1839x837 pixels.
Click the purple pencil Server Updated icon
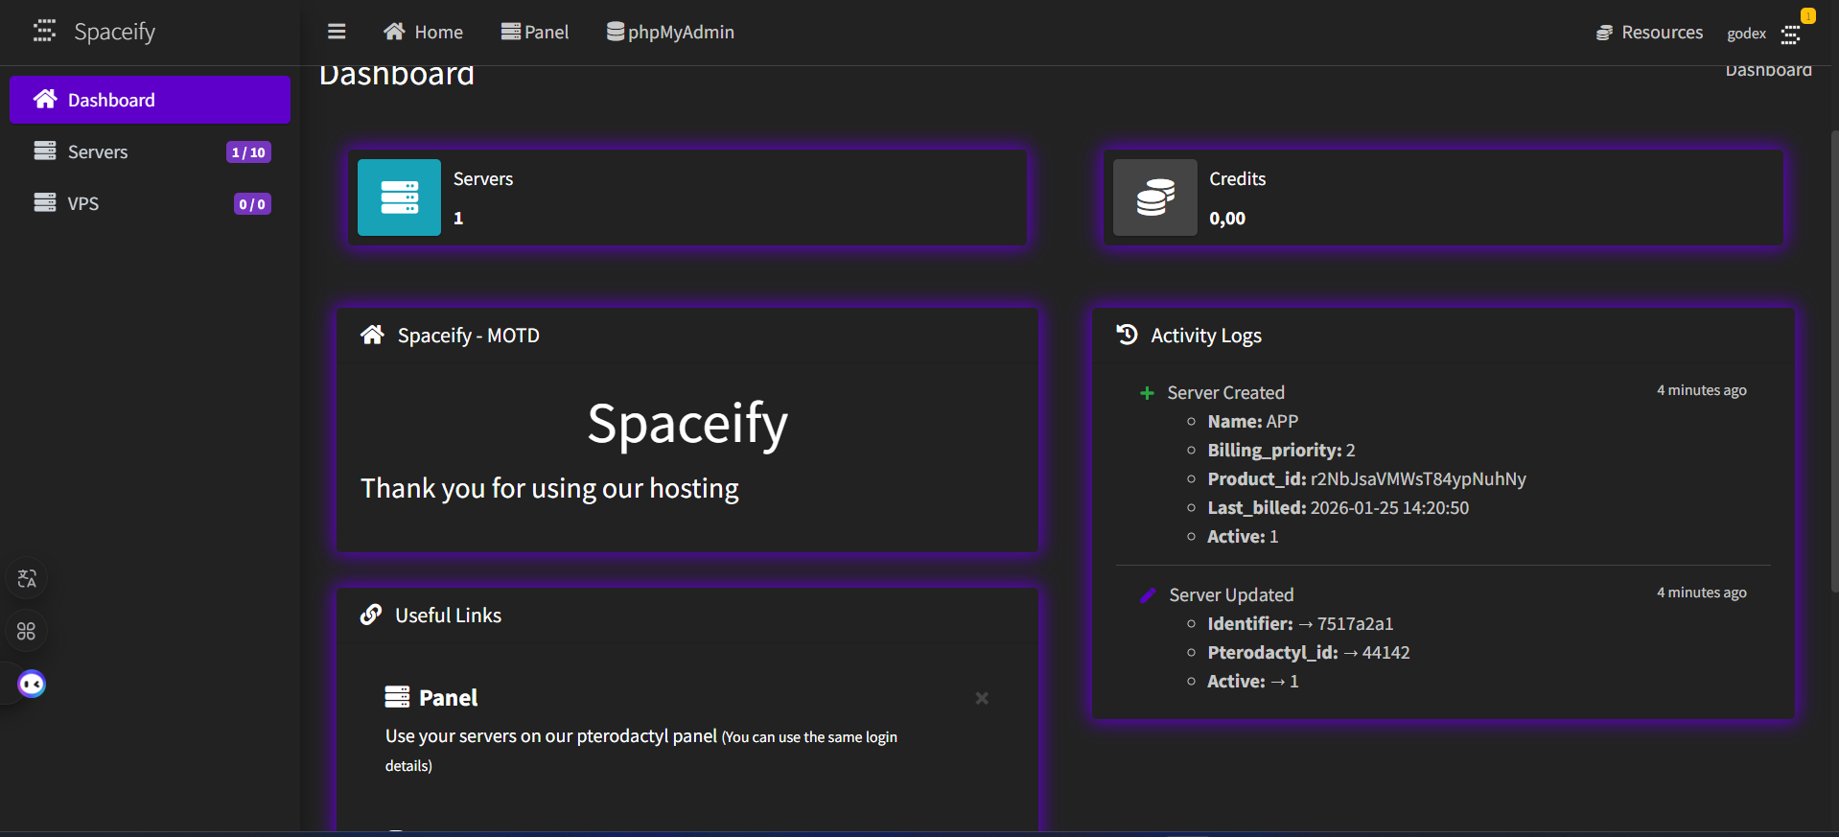point(1148,595)
